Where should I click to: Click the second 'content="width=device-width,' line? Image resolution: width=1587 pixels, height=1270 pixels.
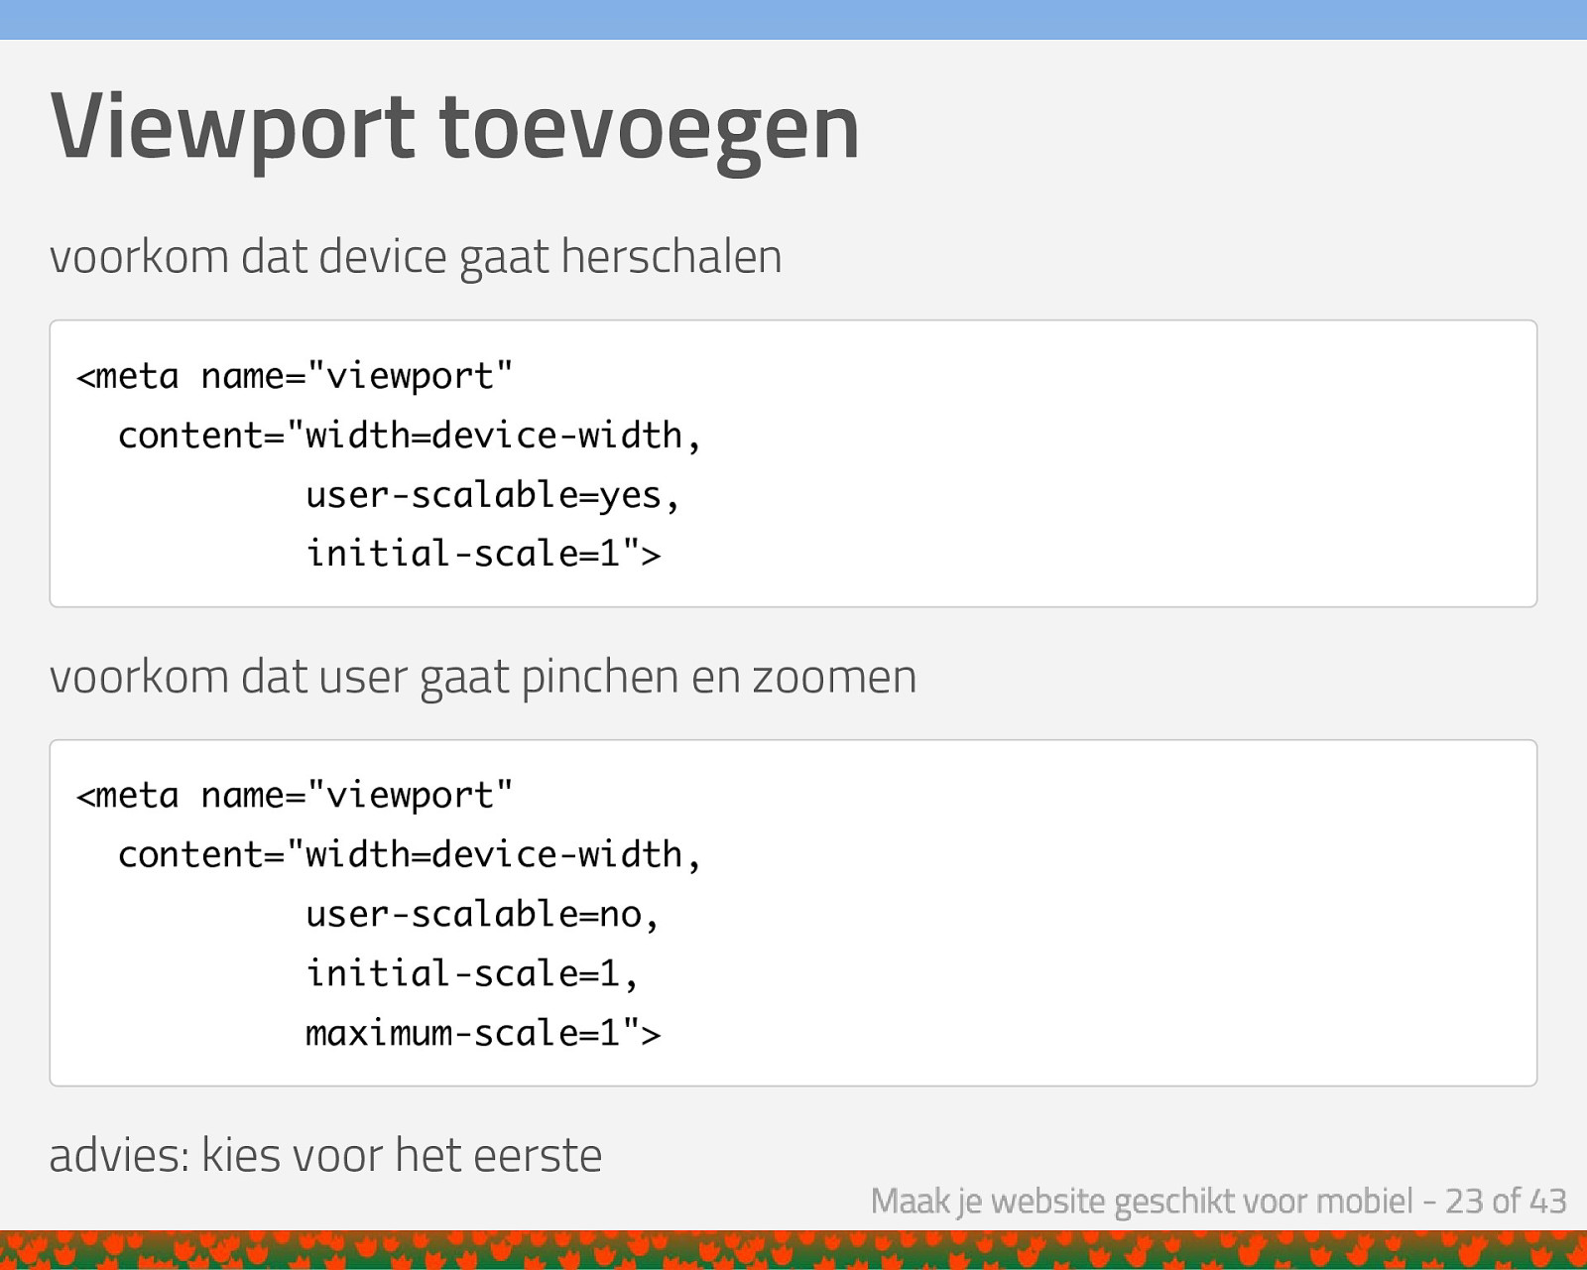tap(409, 854)
